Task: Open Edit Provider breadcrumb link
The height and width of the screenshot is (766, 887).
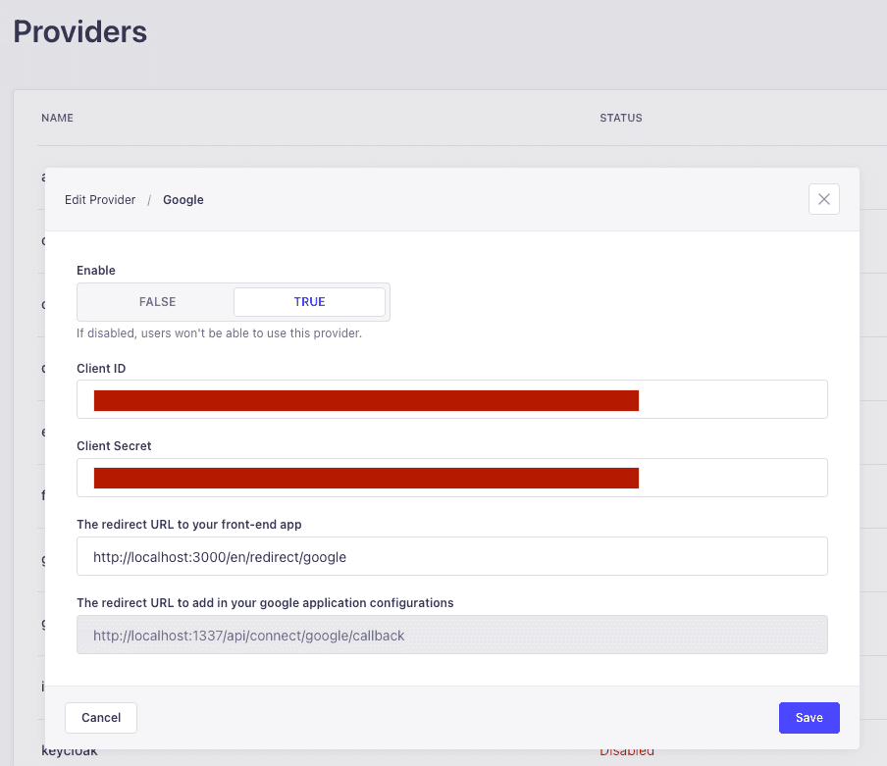Action: click(99, 199)
